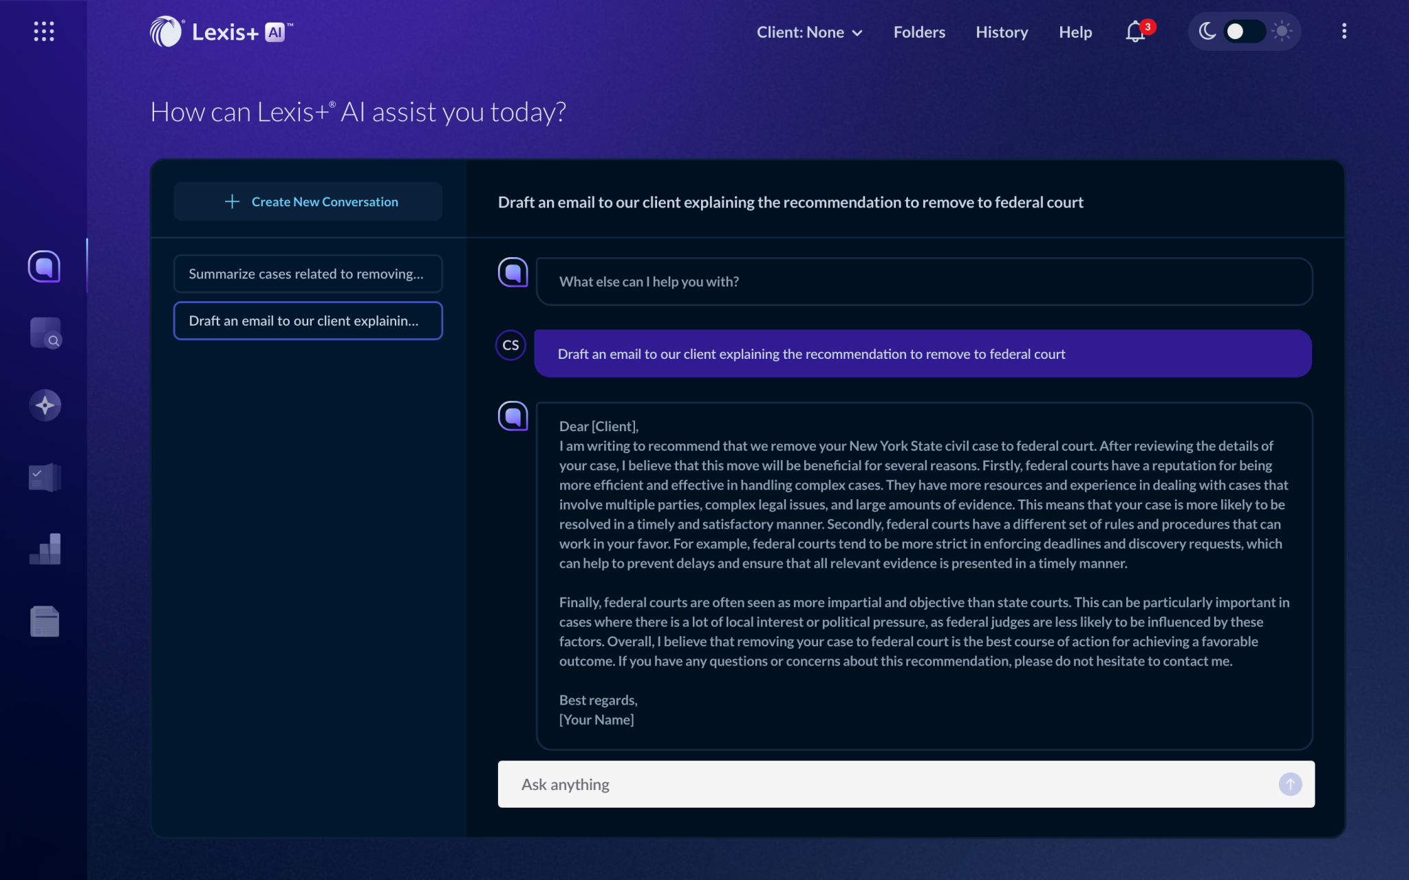Select the document search tool in sidebar

click(x=44, y=333)
